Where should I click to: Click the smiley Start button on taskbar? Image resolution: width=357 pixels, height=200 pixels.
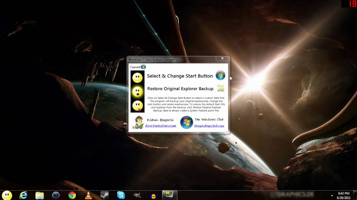pos(7,195)
